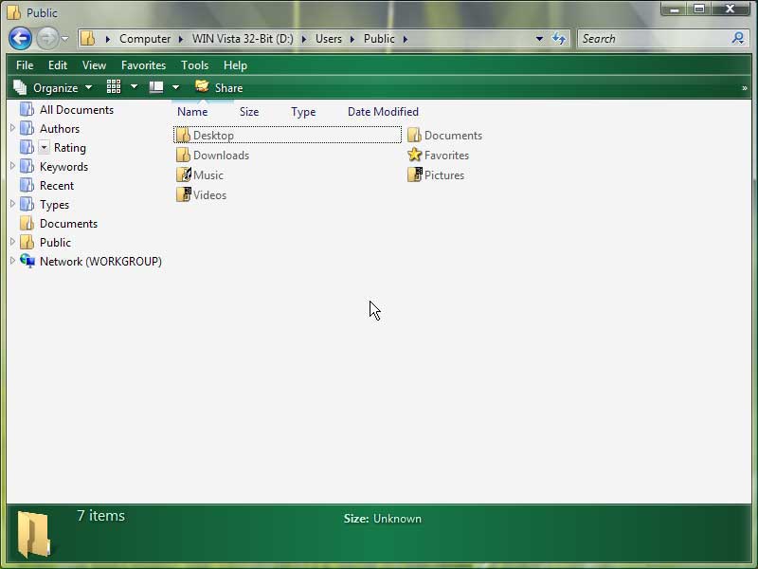The image size is (758, 569).
Task: Open the Edit menu
Action: point(58,65)
